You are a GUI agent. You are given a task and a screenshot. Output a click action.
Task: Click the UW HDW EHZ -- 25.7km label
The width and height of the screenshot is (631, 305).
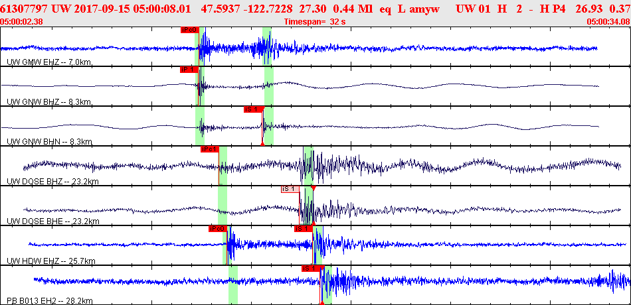[x=51, y=262]
